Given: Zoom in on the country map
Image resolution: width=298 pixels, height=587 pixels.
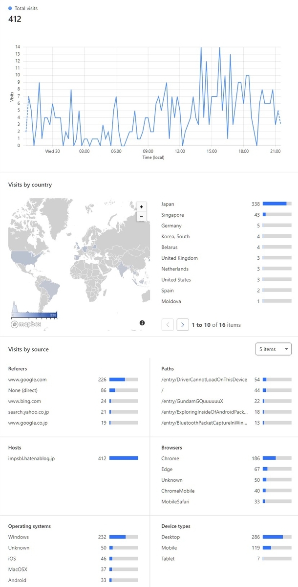Looking at the screenshot, I should pyautogui.click(x=141, y=207).
